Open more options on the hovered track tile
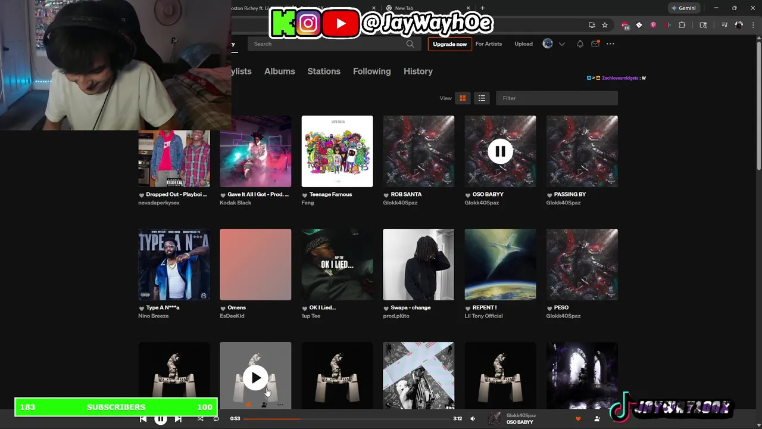This screenshot has width=762, height=429. tap(280, 405)
